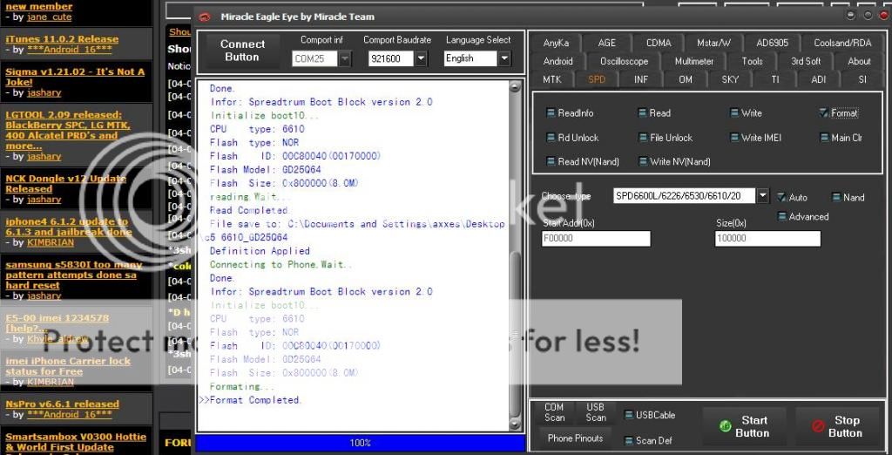This screenshot has height=455, width=892.
Task: Open the Comport Baudrate dropdown
Action: (421, 58)
